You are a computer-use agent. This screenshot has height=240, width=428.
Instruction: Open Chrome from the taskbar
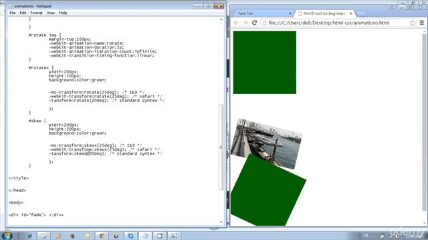[102, 236]
